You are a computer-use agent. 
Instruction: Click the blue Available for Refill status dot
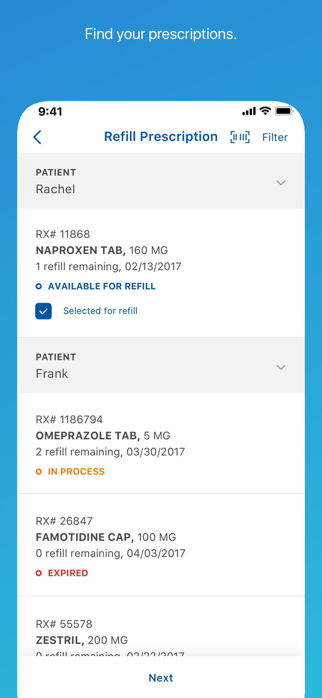39,287
